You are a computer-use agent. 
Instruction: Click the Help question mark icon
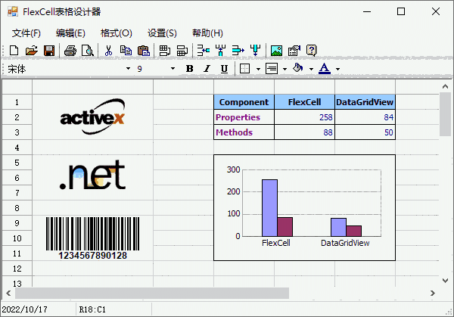point(312,51)
